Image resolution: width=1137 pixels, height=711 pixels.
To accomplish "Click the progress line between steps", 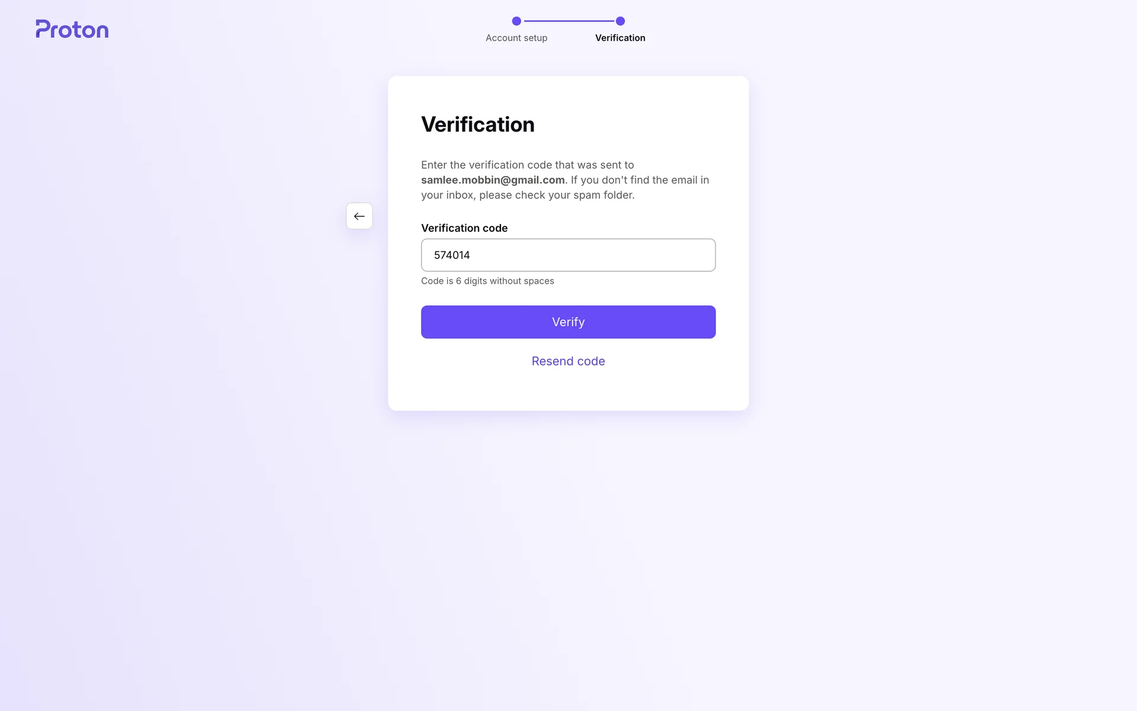I will coord(568,21).
